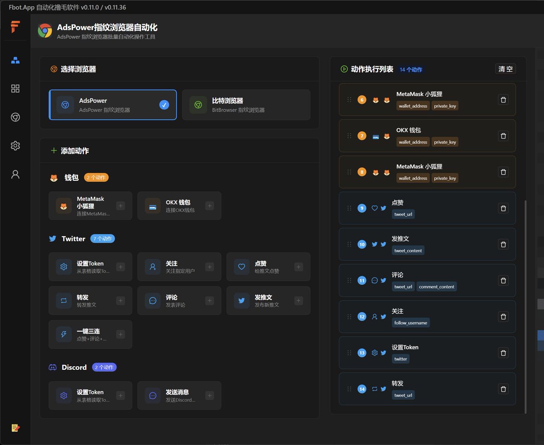Delete action 10 发推文
Viewport: 544px width, 445px height.
[503, 244]
